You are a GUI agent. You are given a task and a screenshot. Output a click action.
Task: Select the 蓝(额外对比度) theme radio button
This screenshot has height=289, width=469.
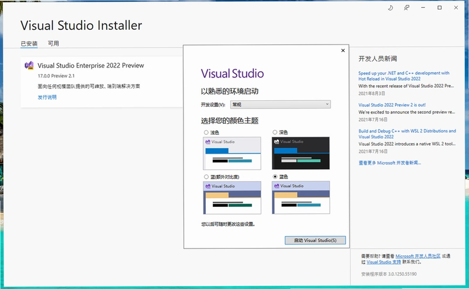206,177
